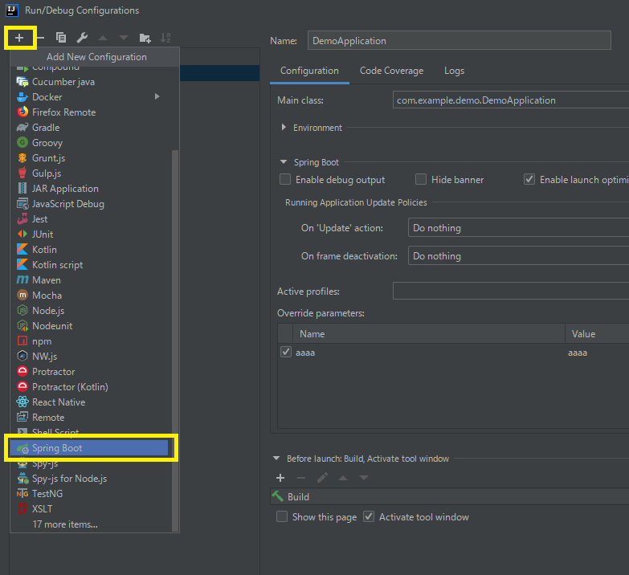Uncheck the aaaa override parameter checkbox

pos(286,352)
